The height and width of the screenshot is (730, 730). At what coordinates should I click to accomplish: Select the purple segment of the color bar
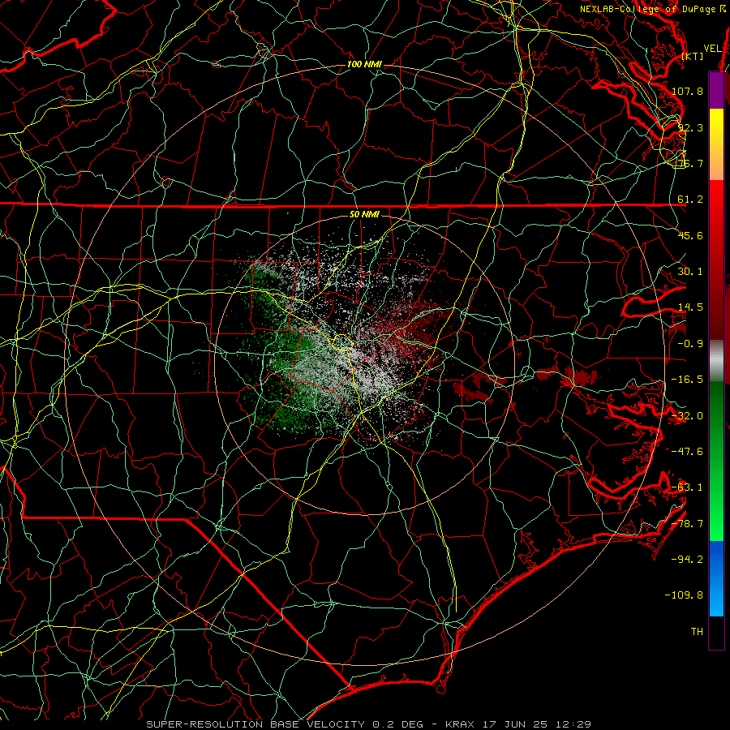pos(716,90)
